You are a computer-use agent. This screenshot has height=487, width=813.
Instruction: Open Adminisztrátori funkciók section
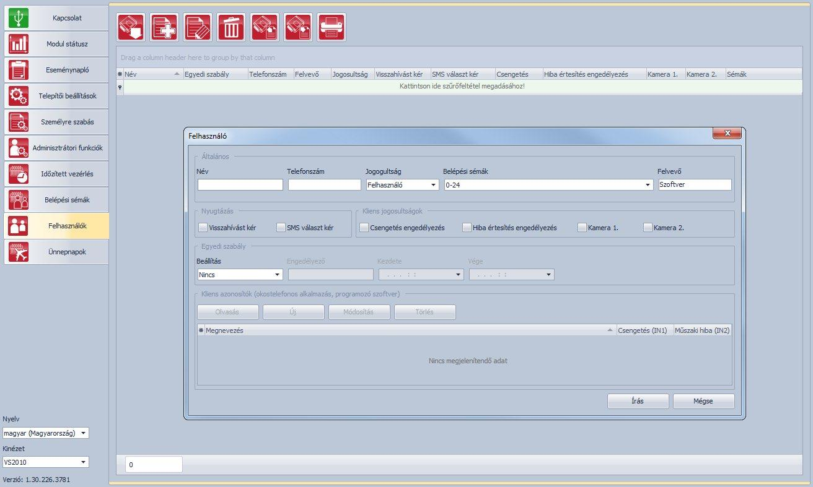tap(56, 148)
